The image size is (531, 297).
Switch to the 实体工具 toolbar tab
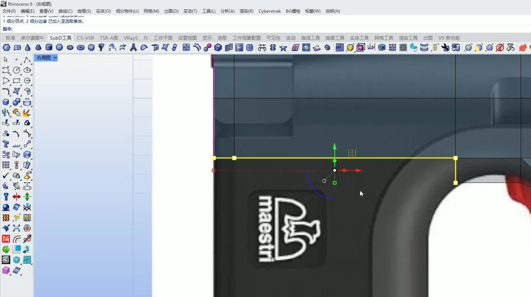(x=359, y=38)
